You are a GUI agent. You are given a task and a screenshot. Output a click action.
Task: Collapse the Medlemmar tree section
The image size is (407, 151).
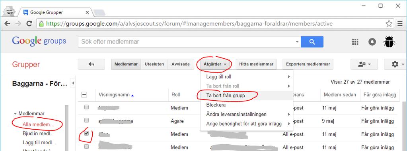(15, 113)
